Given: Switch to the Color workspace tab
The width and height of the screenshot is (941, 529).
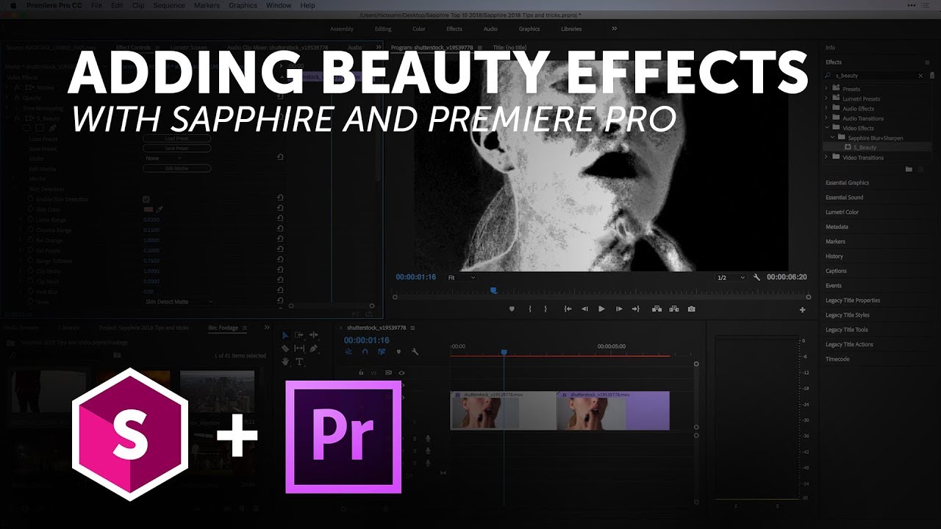Looking at the screenshot, I should click(419, 29).
